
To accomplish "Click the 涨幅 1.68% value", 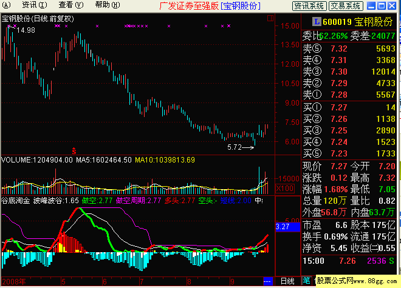I will [x=336, y=189].
